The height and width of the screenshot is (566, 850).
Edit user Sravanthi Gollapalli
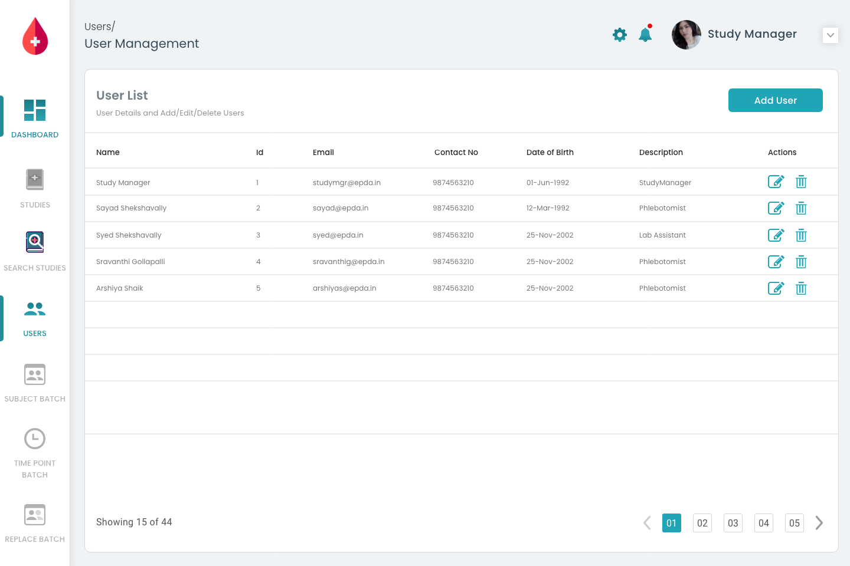776,262
